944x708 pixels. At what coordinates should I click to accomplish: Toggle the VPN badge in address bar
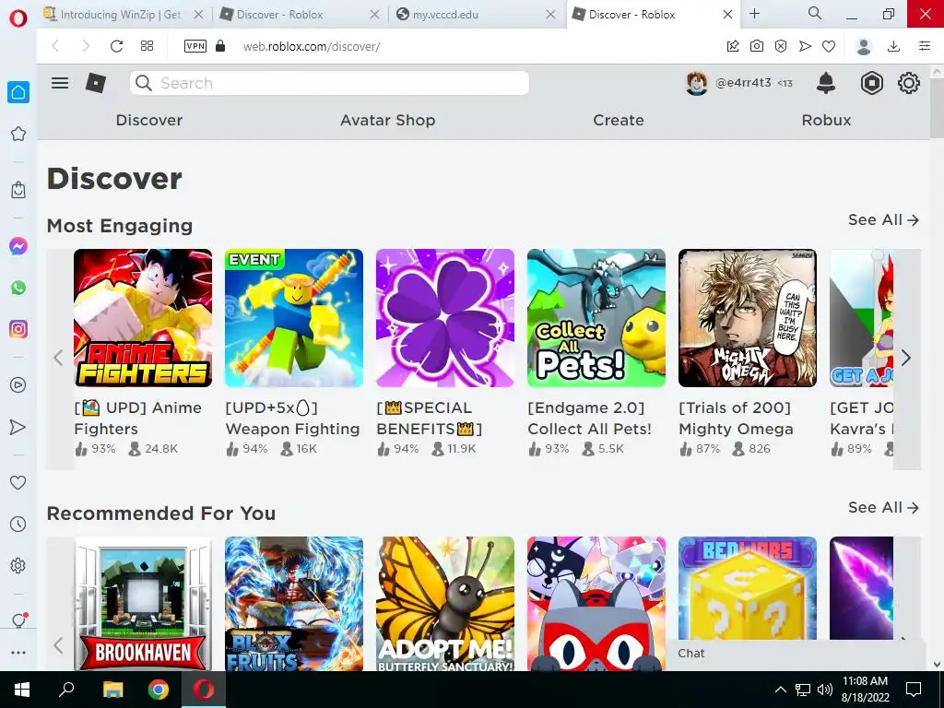tap(195, 46)
